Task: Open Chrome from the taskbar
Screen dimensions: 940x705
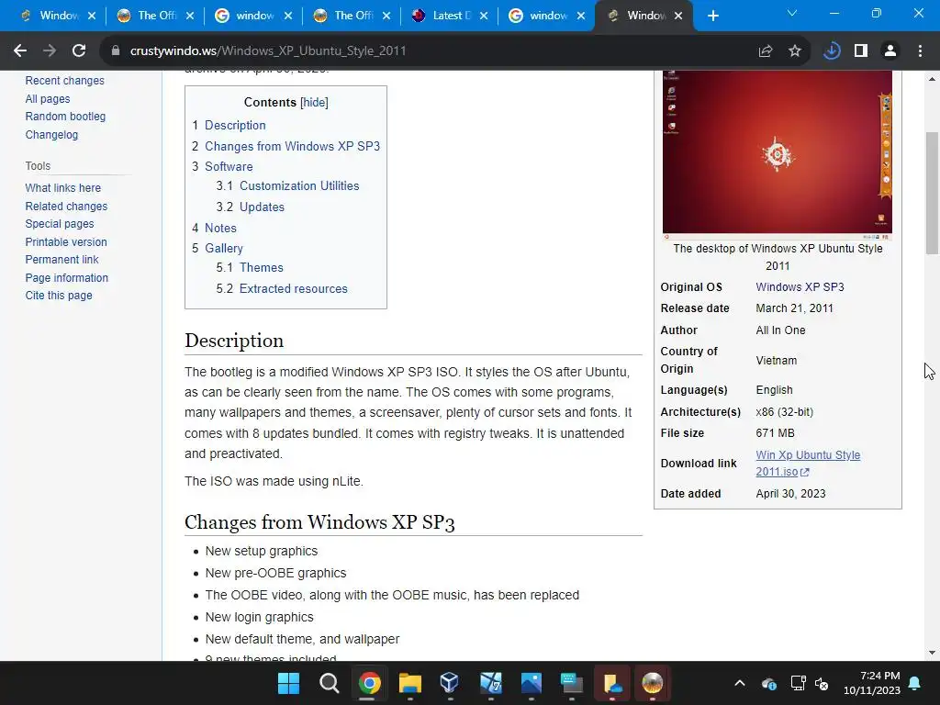Action: click(x=369, y=683)
